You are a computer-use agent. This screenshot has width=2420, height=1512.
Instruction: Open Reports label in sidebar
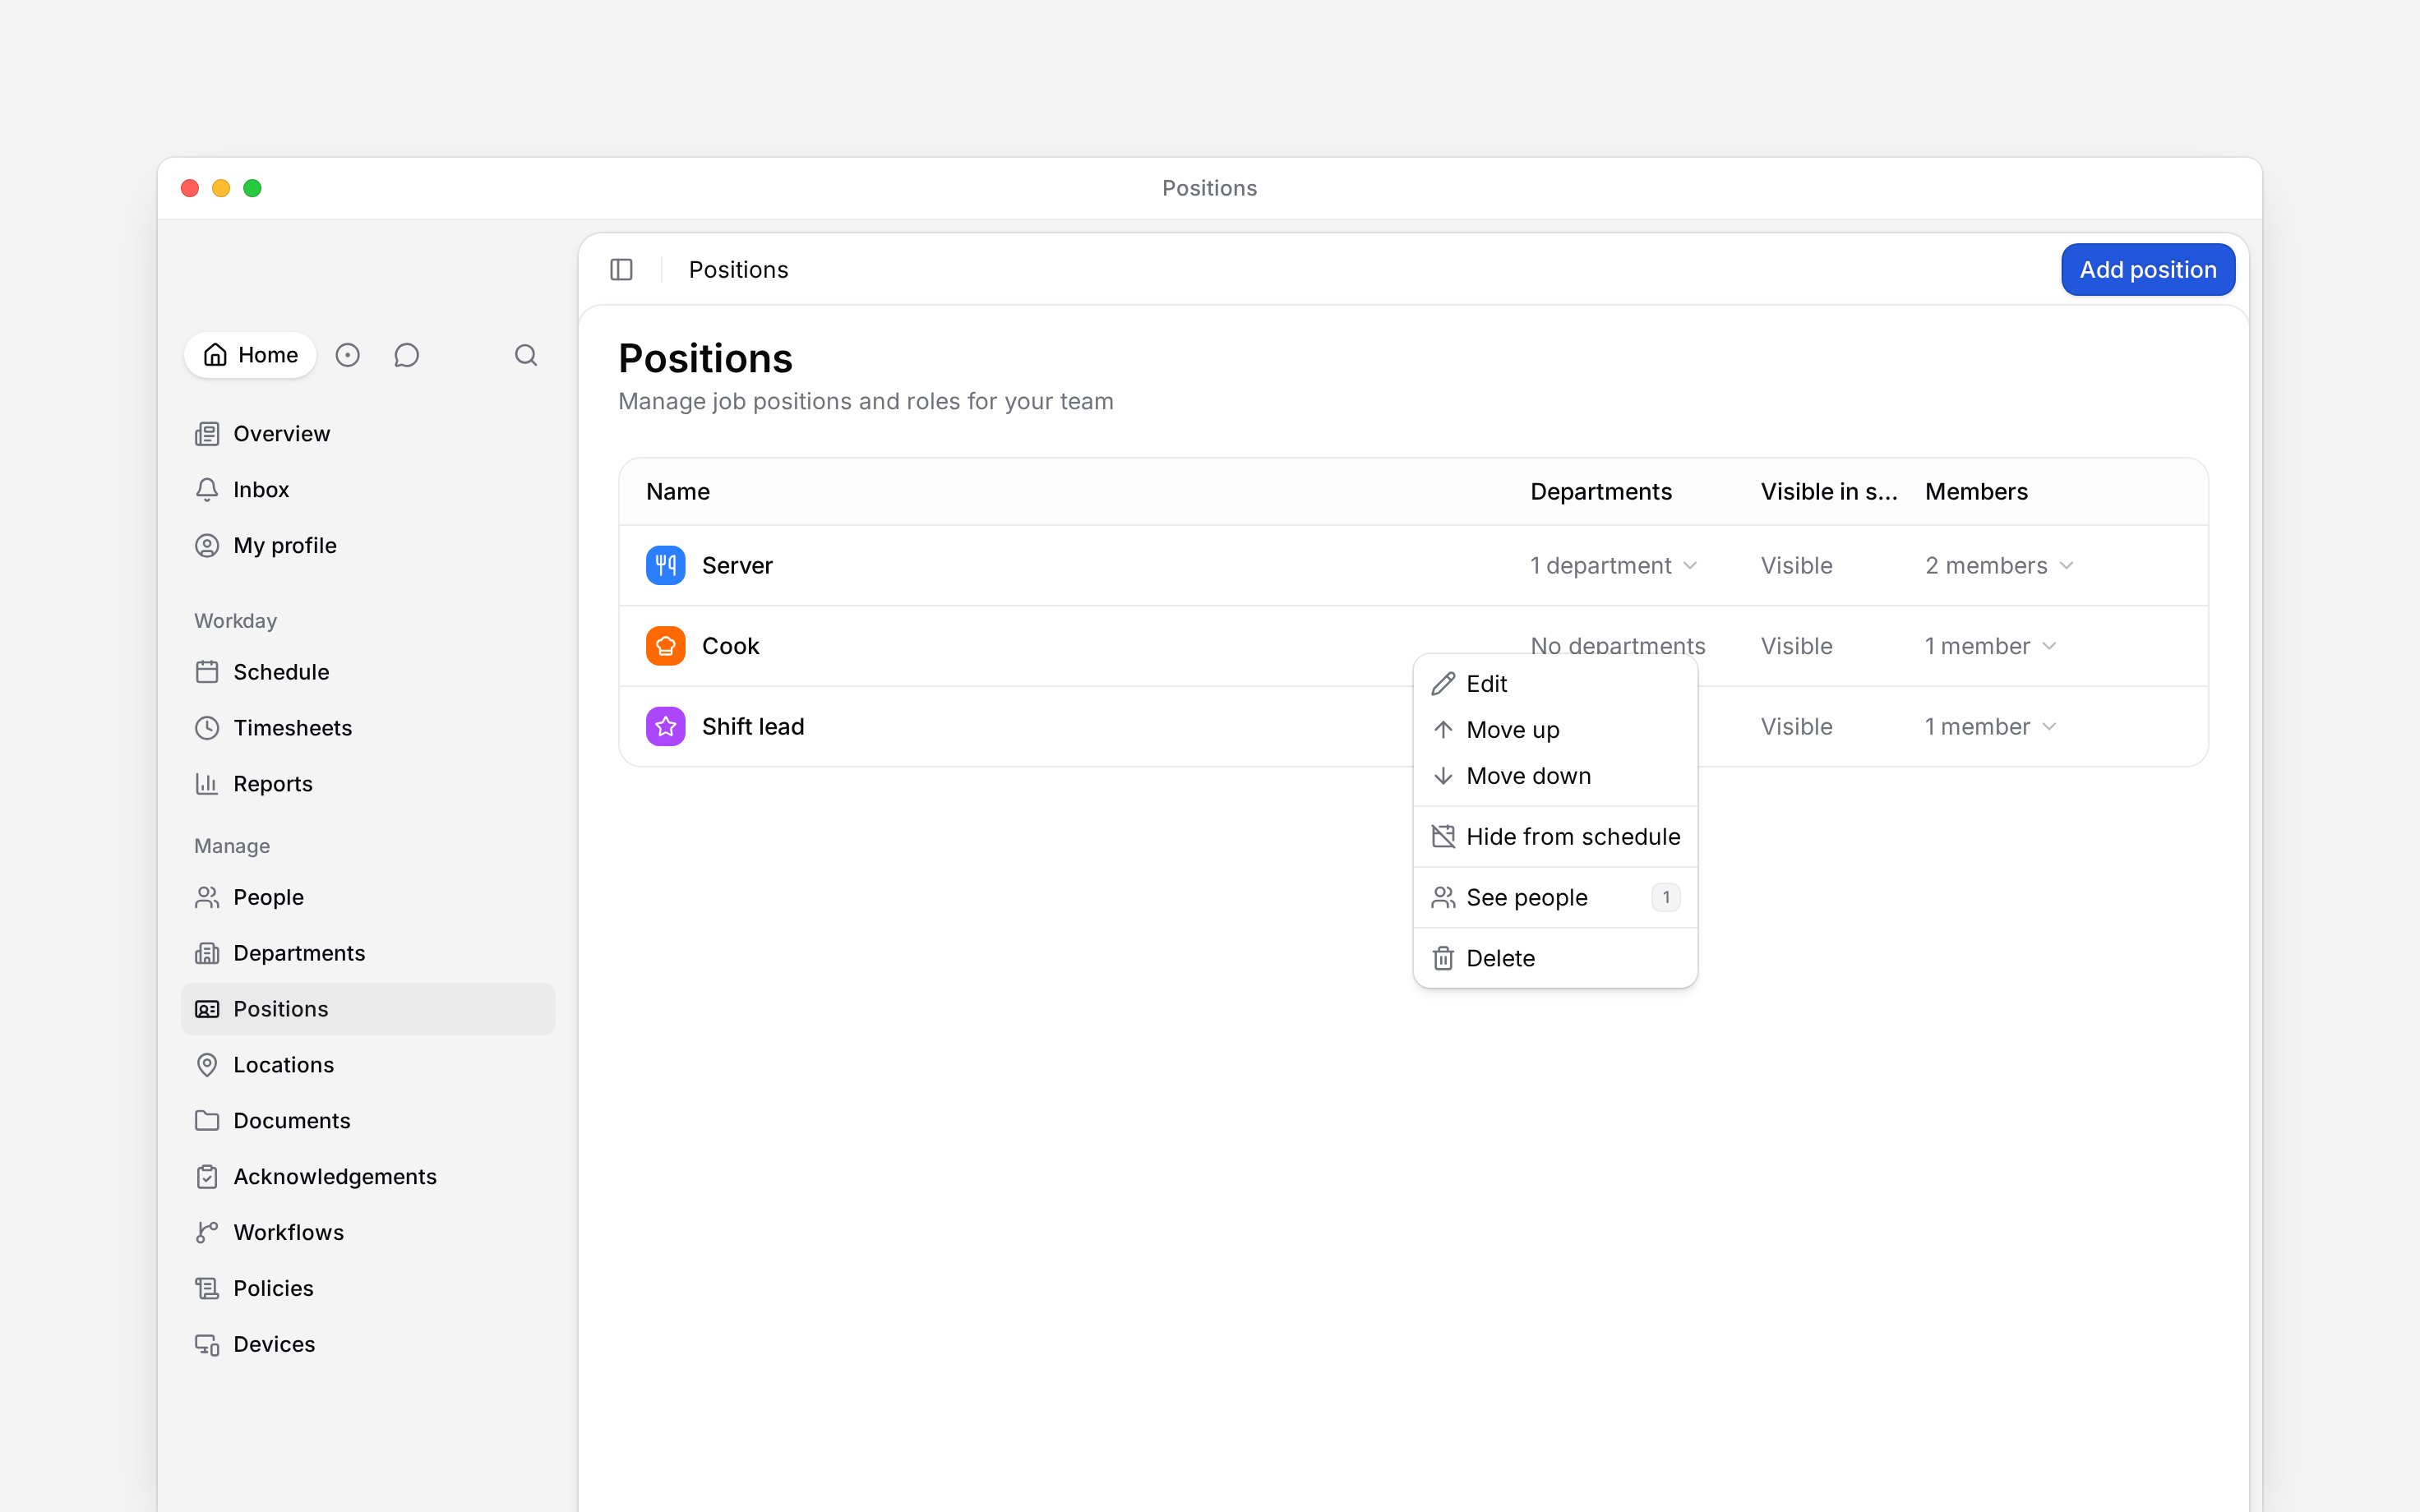[273, 784]
